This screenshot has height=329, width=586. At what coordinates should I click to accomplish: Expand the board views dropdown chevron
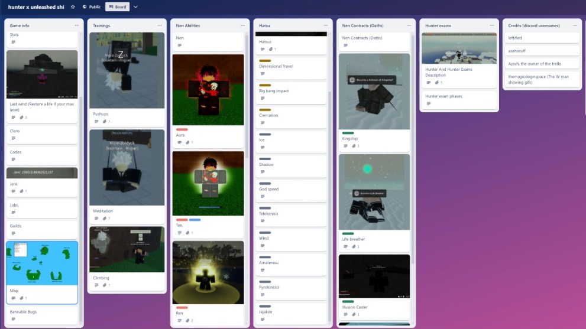(x=135, y=7)
